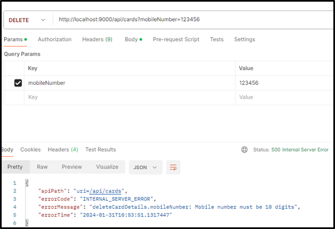Open the Headers (9) request tab
Viewport: 335px width, 229px height.
(97, 40)
